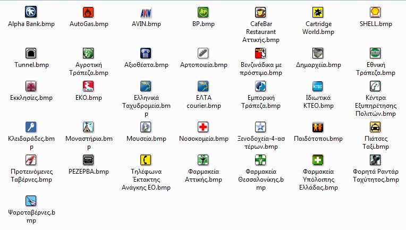Select the SHELL.bmp shell logo icon

[376, 12]
